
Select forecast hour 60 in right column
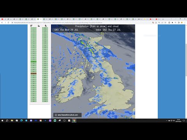tap(45, 62)
